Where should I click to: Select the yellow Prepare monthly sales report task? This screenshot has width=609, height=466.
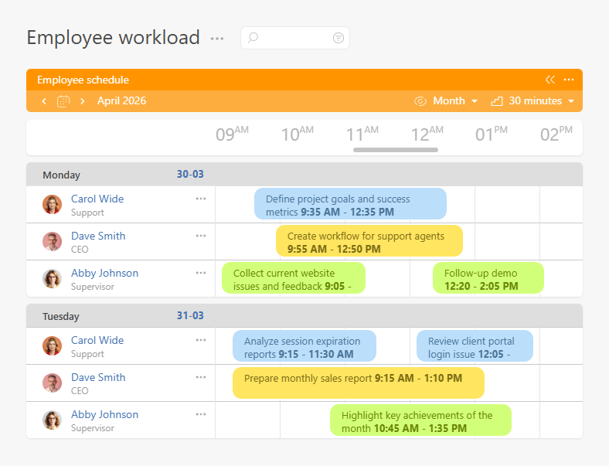pyautogui.click(x=358, y=383)
